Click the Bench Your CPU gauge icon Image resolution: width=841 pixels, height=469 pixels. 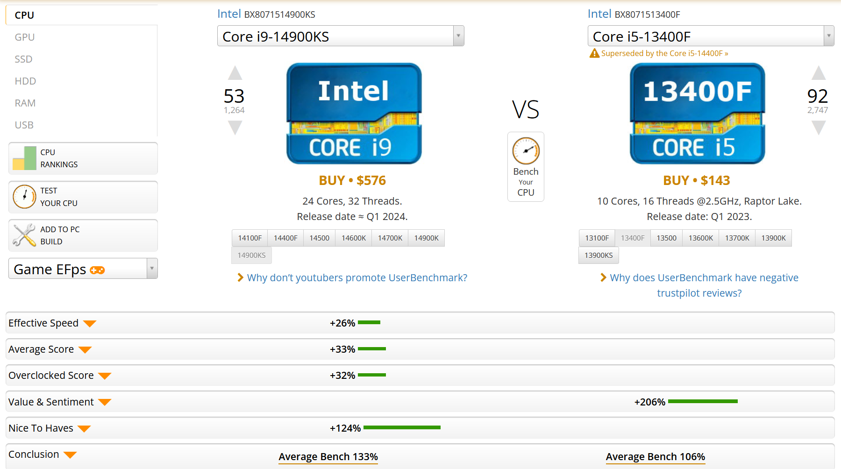[x=526, y=151]
